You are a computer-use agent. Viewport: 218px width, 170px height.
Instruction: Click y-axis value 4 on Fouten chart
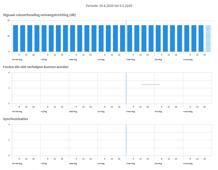click(x=9, y=72)
